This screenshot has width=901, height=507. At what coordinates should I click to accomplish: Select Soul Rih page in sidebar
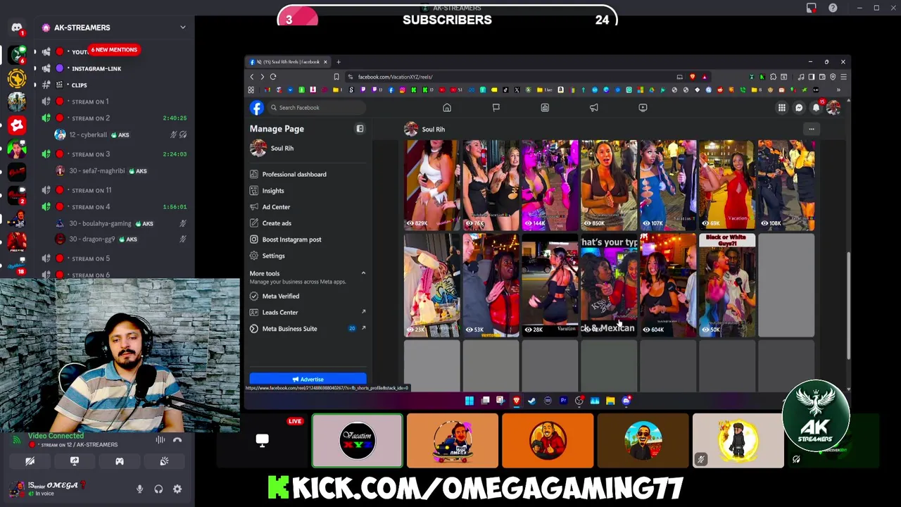308,149
